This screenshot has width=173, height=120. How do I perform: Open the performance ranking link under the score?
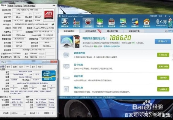point(112,46)
